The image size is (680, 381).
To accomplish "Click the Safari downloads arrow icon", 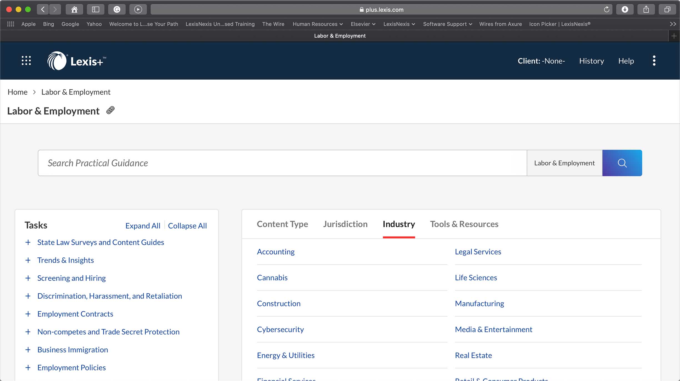I will 625,9.
